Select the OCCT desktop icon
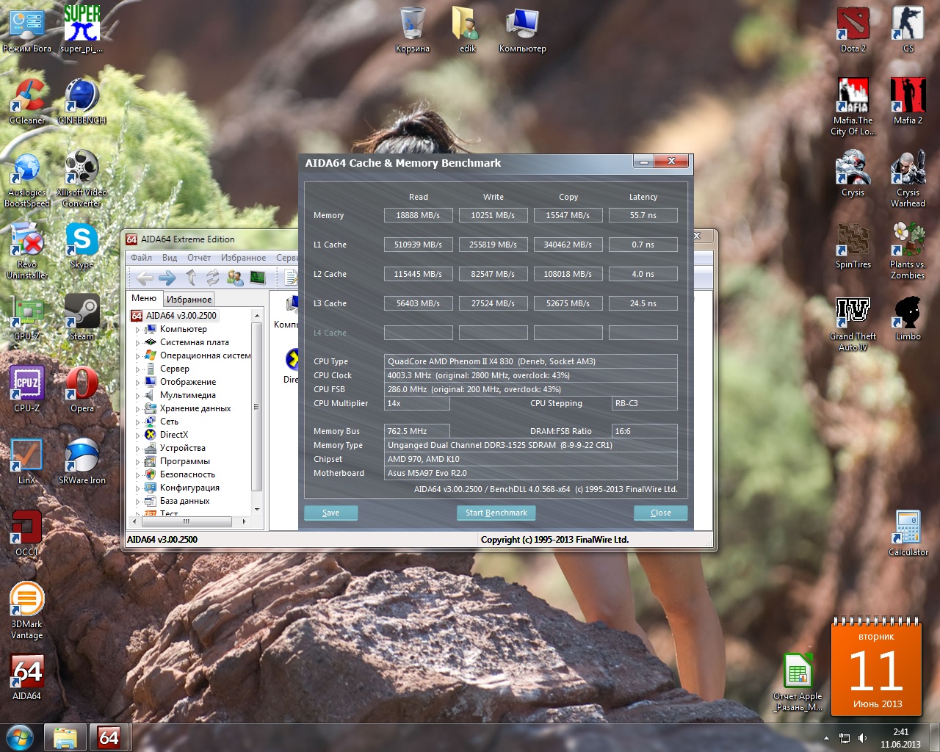This screenshot has width=940, height=752. (27, 533)
